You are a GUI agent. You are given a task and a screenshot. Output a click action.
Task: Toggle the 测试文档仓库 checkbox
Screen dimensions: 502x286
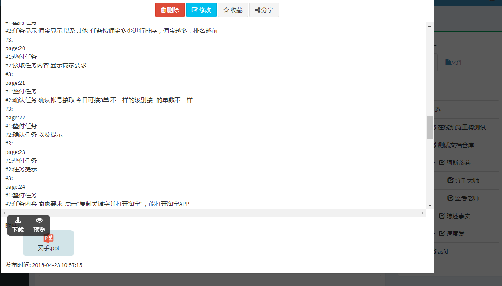(x=434, y=145)
